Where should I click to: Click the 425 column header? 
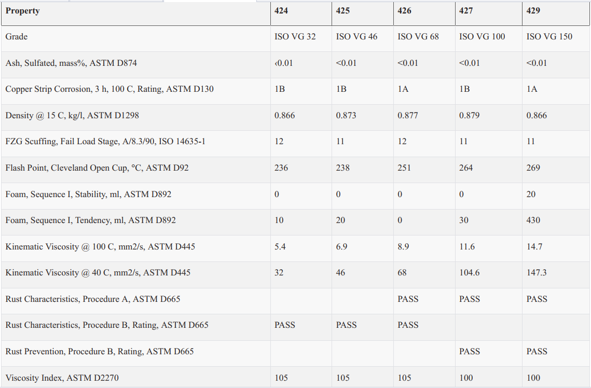pyautogui.click(x=342, y=11)
